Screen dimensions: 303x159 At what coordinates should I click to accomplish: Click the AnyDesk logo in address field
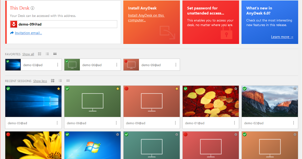point(14,24)
